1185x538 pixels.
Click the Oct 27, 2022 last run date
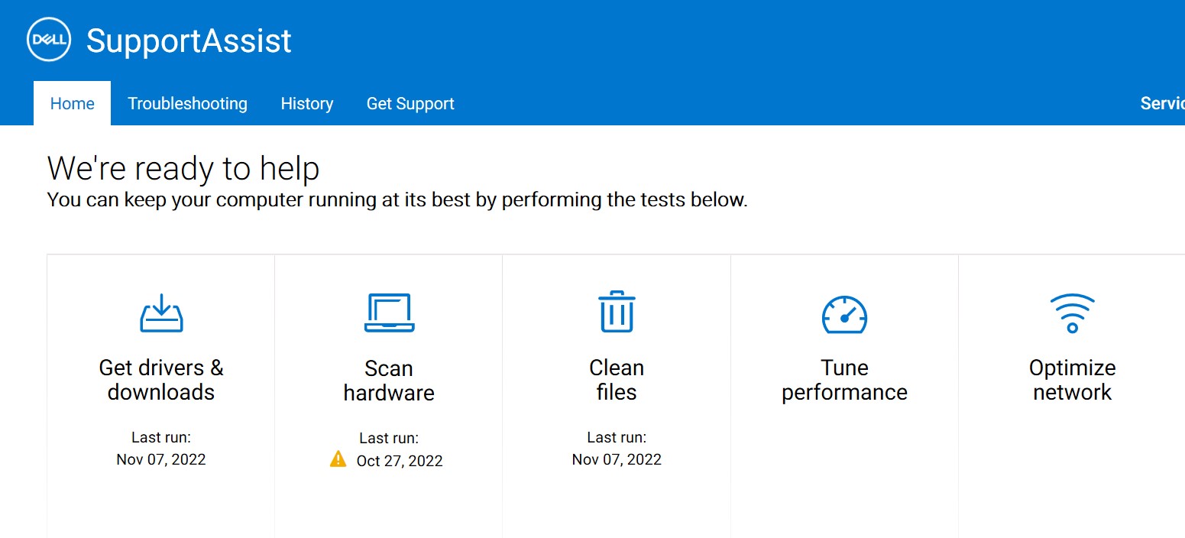click(x=400, y=461)
